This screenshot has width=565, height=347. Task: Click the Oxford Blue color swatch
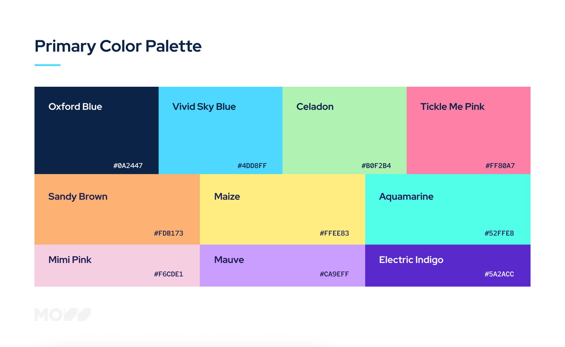[96, 130]
